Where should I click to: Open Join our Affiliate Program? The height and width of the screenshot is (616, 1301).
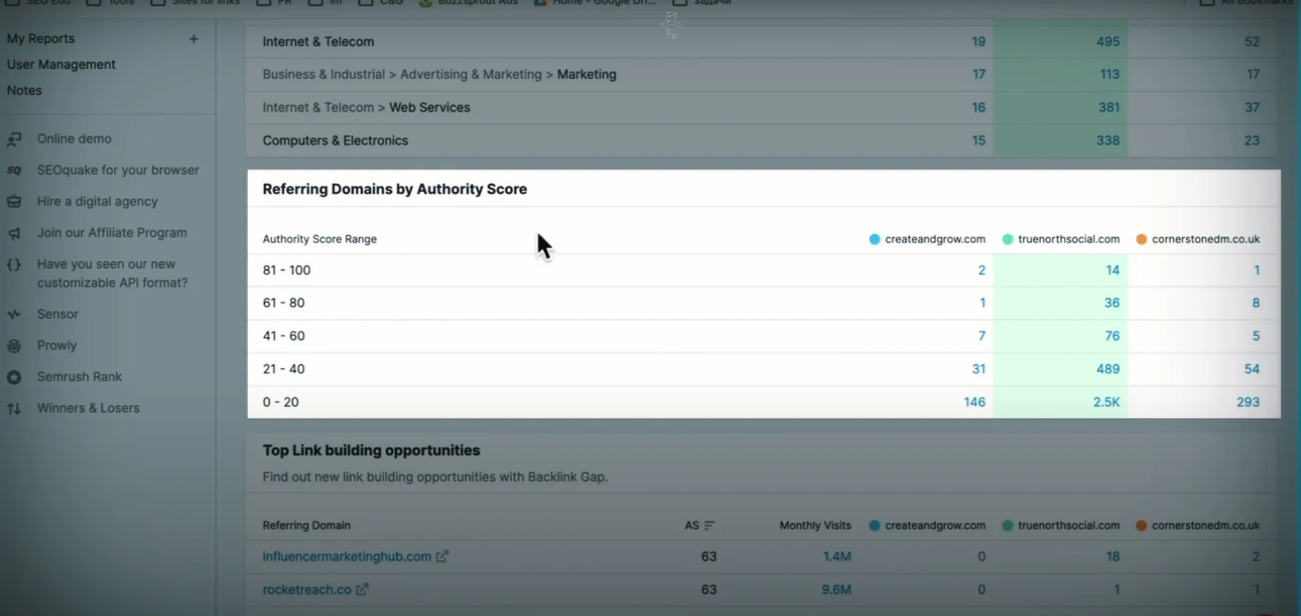point(112,233)
